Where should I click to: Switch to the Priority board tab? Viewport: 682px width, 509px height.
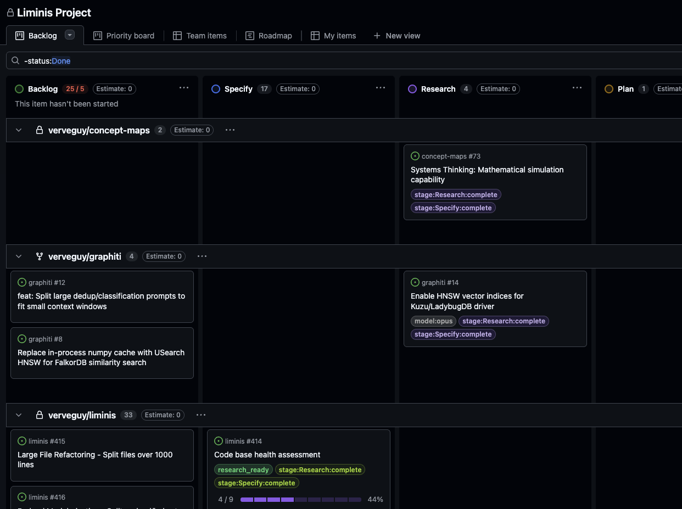coord(124,35)
